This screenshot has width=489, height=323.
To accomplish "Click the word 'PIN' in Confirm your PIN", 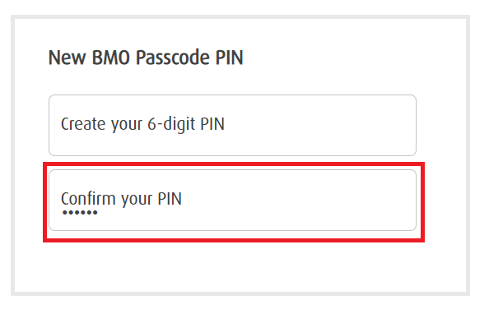I will pos(170,199).
